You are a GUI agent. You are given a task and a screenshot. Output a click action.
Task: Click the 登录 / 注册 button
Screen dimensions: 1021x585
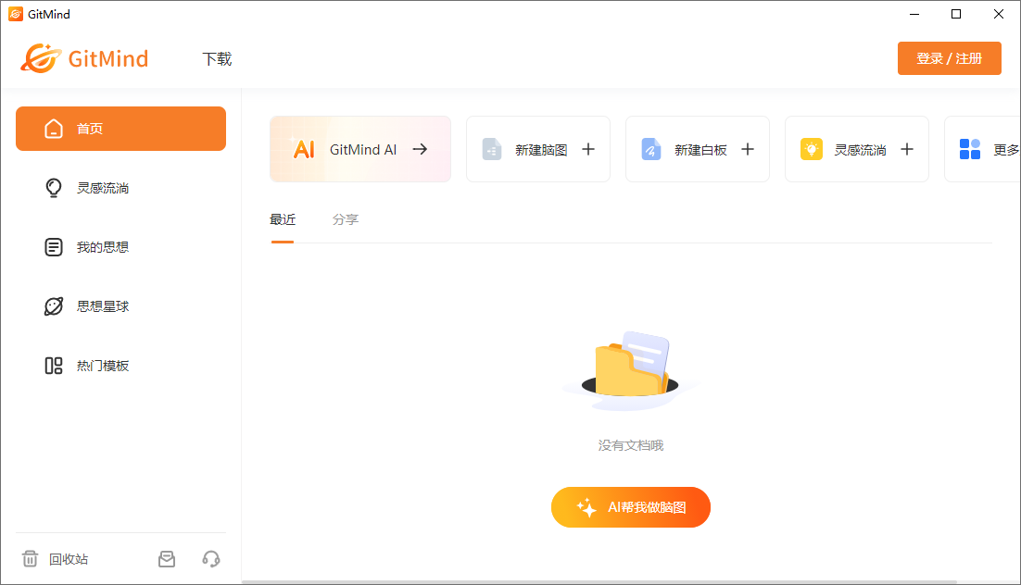[949, 58]
